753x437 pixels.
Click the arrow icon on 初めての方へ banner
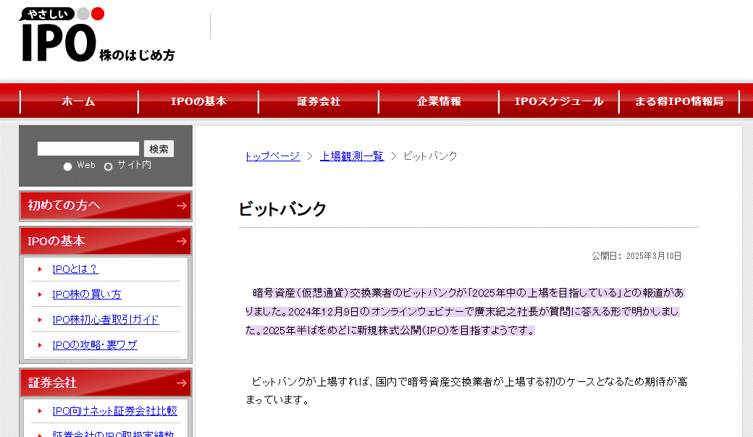[x=183, y=206]
